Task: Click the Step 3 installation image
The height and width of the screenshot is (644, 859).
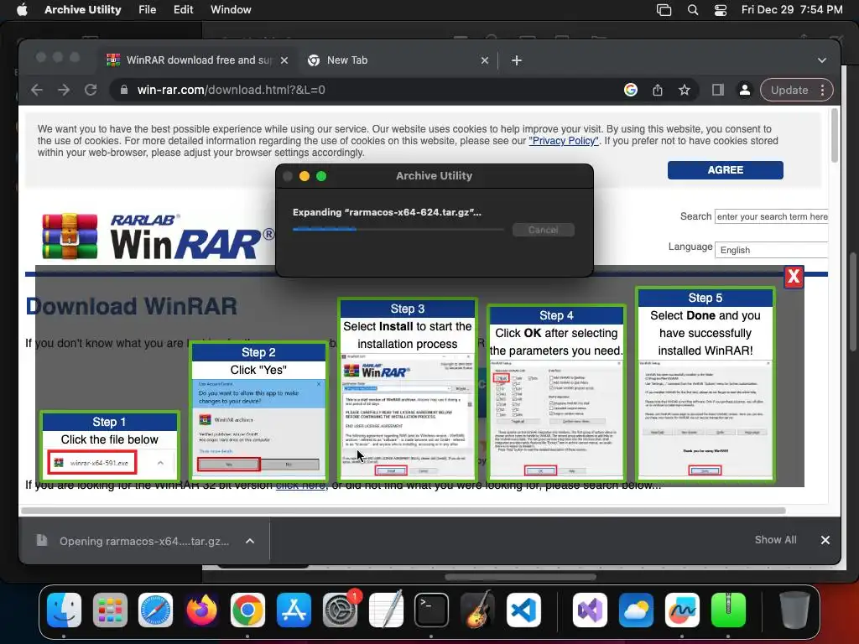Action: (408, 389)
